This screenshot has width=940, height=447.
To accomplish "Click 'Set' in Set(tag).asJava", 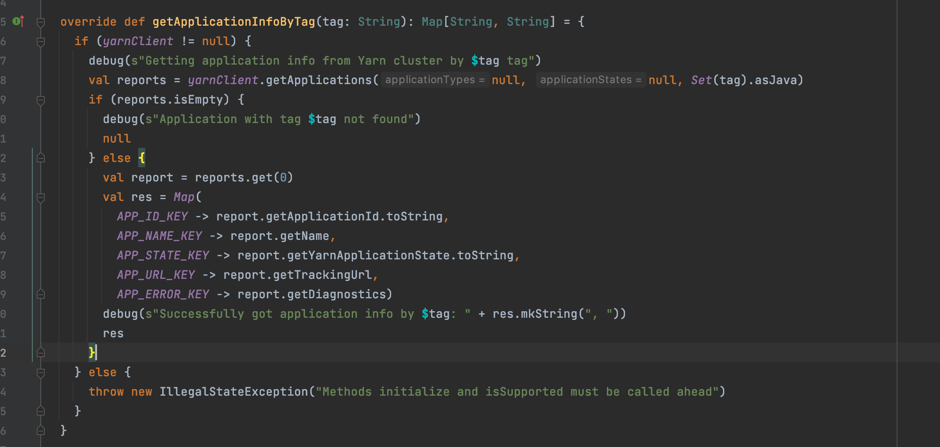I will point(701,80).
